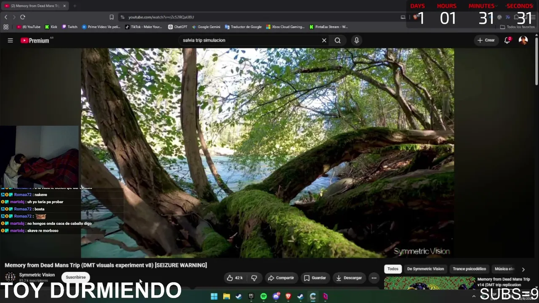Open the recommended DMT video thumbnail
The image size is (539, 303).
point(430,283)
